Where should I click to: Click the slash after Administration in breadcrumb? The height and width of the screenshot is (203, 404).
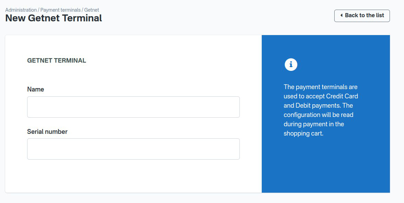(38, 10)
